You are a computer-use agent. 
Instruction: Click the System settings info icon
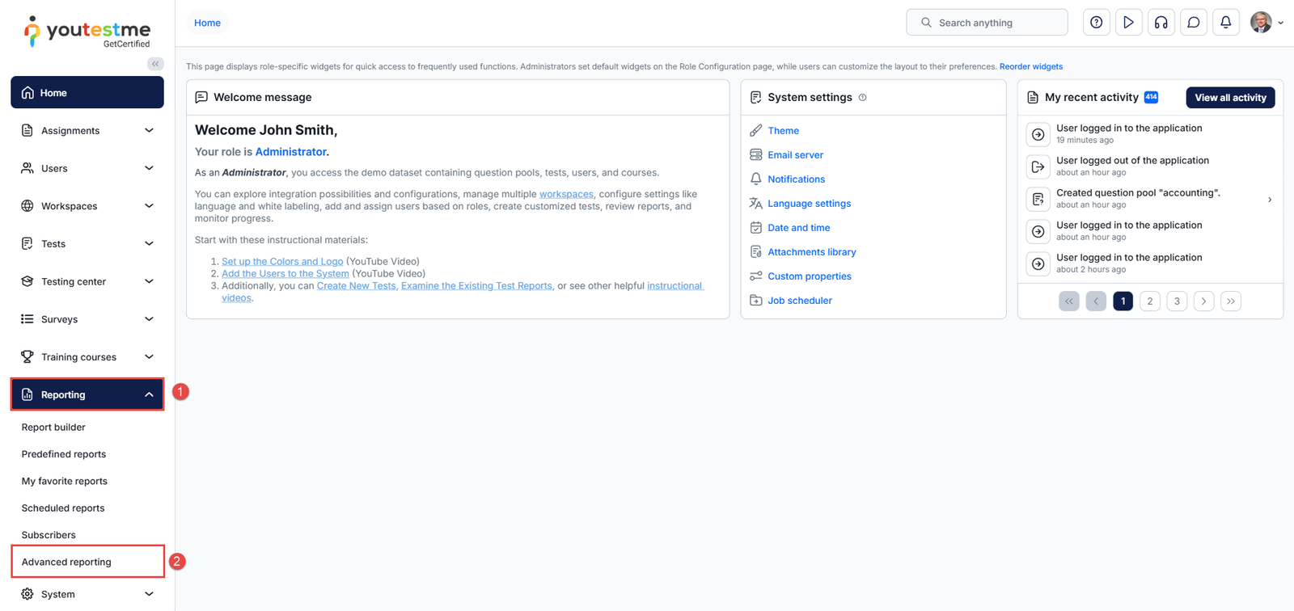click(862, 98)
